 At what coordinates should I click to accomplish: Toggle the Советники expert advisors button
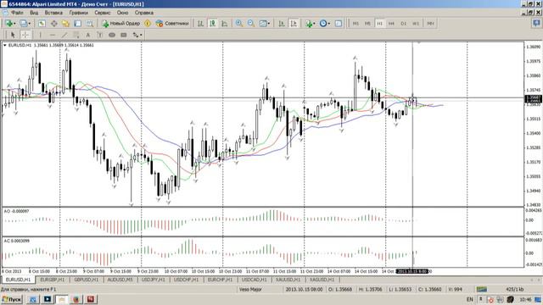point(172,24)
